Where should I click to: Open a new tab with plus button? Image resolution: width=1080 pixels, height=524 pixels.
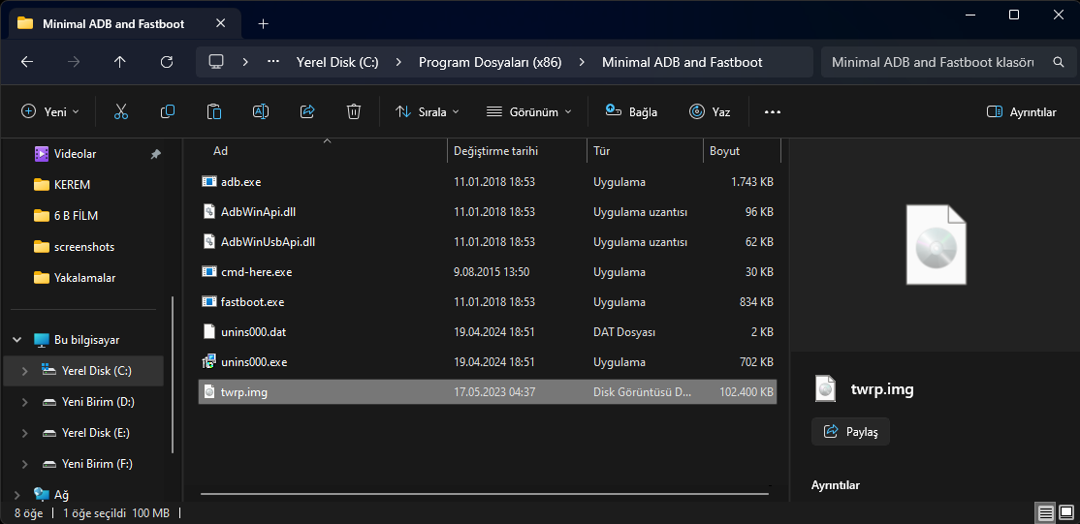(263, 23)
